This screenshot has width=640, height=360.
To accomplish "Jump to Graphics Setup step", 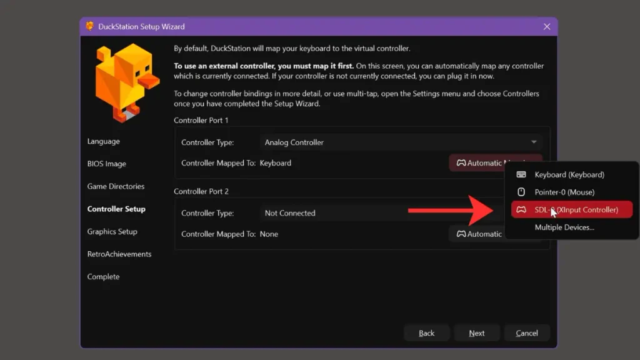I will click(x=112, y=231).
